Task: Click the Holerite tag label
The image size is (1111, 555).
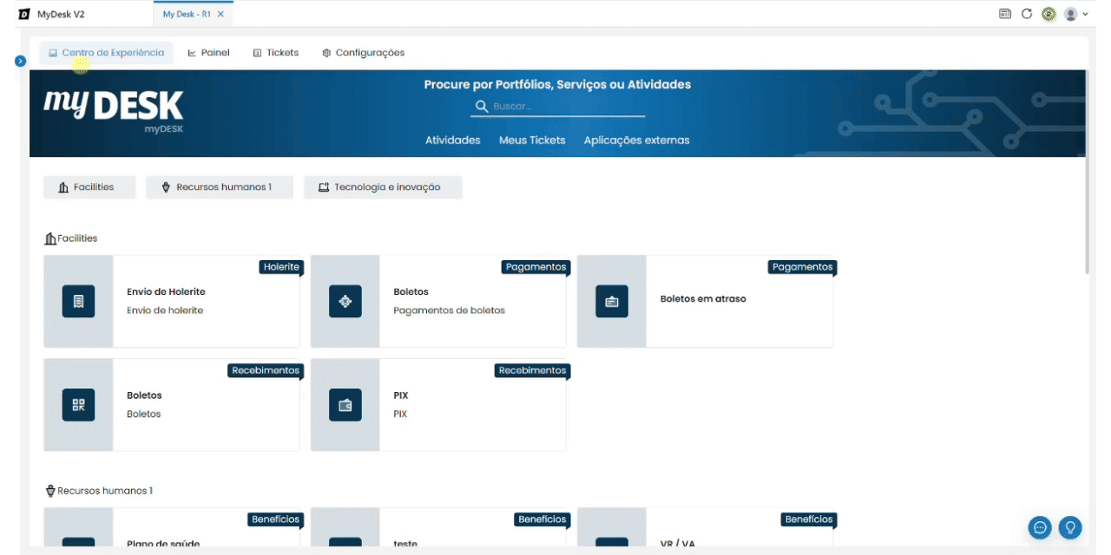Action: point(280,267)
